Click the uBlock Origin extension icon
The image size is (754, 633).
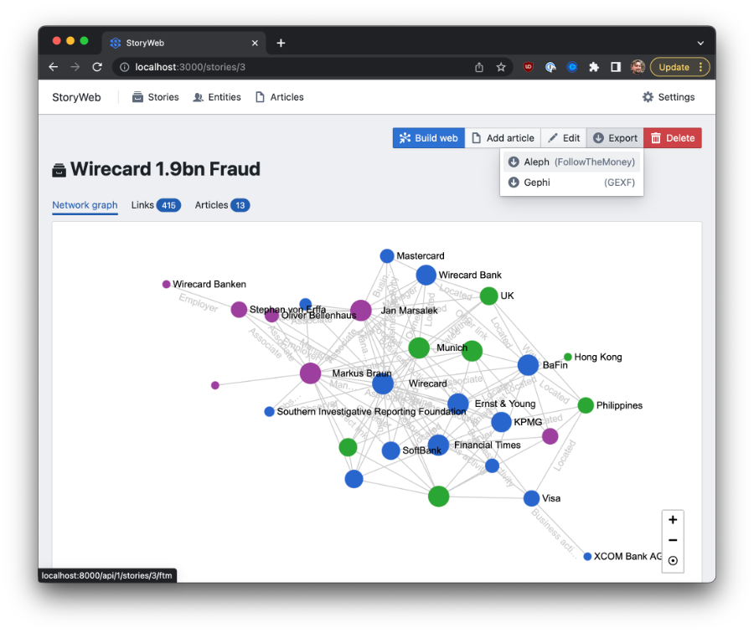[528, 66]
